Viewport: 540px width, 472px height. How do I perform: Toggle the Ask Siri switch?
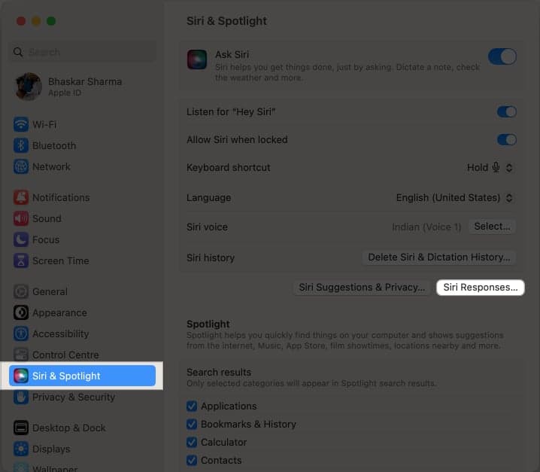[502, 56]
